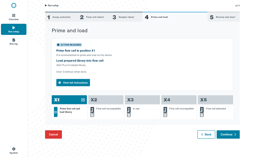Select the Run setup play icon

click(14, 27)
